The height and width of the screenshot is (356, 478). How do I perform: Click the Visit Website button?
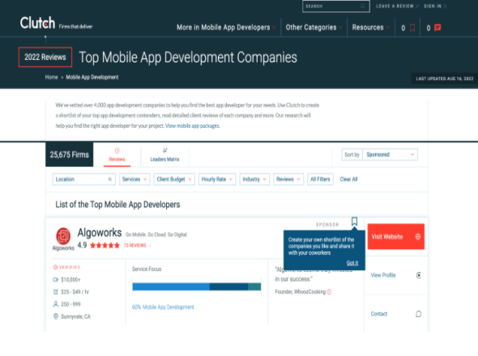click(395, 236)
